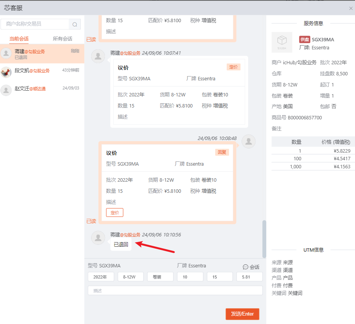Click 段文凯's avatar in conversation list
The height and width of the screenshot is (324, 355).
point(6,72)
